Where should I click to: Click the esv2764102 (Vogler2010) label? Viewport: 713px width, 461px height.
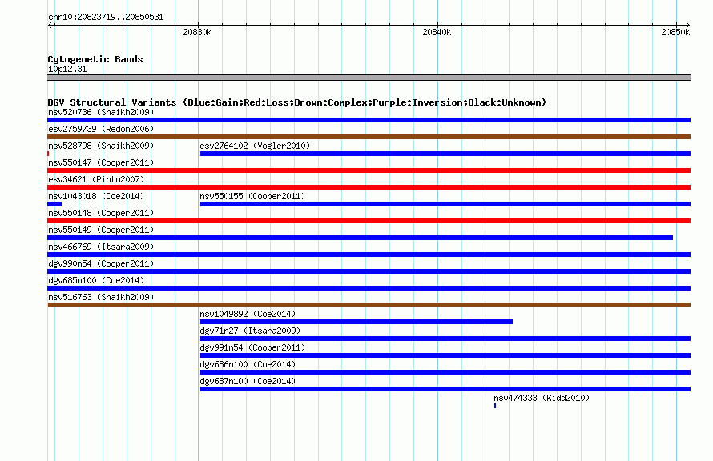click(x=255, y=146)
